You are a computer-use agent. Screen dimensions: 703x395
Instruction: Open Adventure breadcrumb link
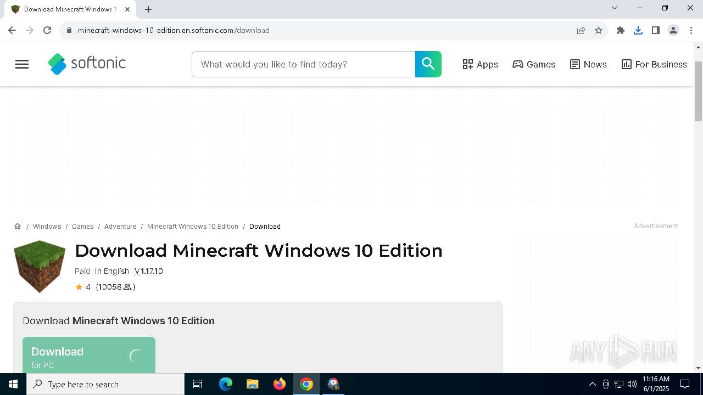tap(120, 226)
